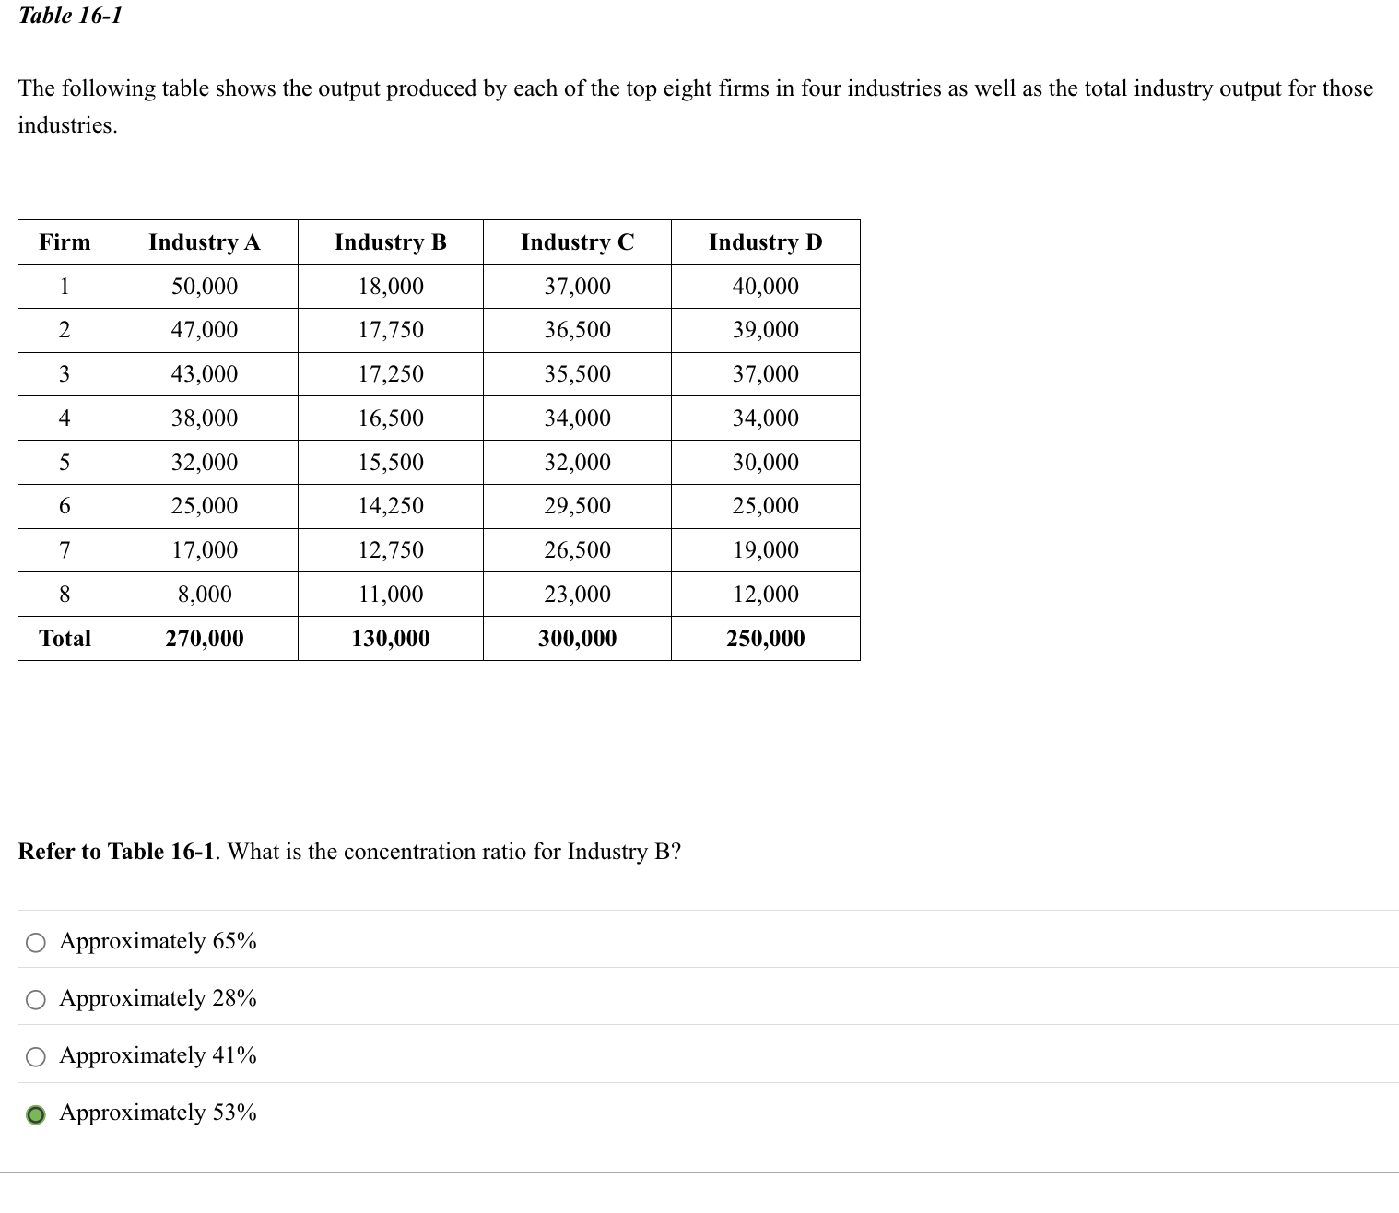This screenshot has width=1399, height=1213.
Task: Click the 'Total' row label
Action: (64, 638)
